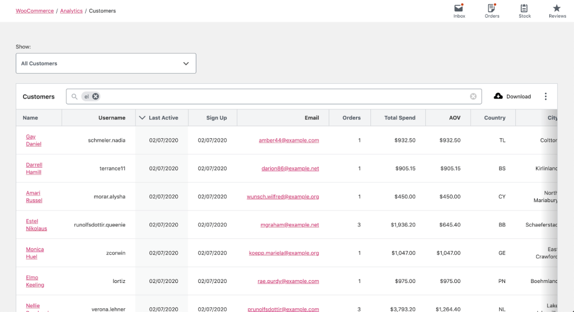The width and height of the screenshot is (574, 312).
Task: Open the Reviews star icon
Action: (557, 11)
